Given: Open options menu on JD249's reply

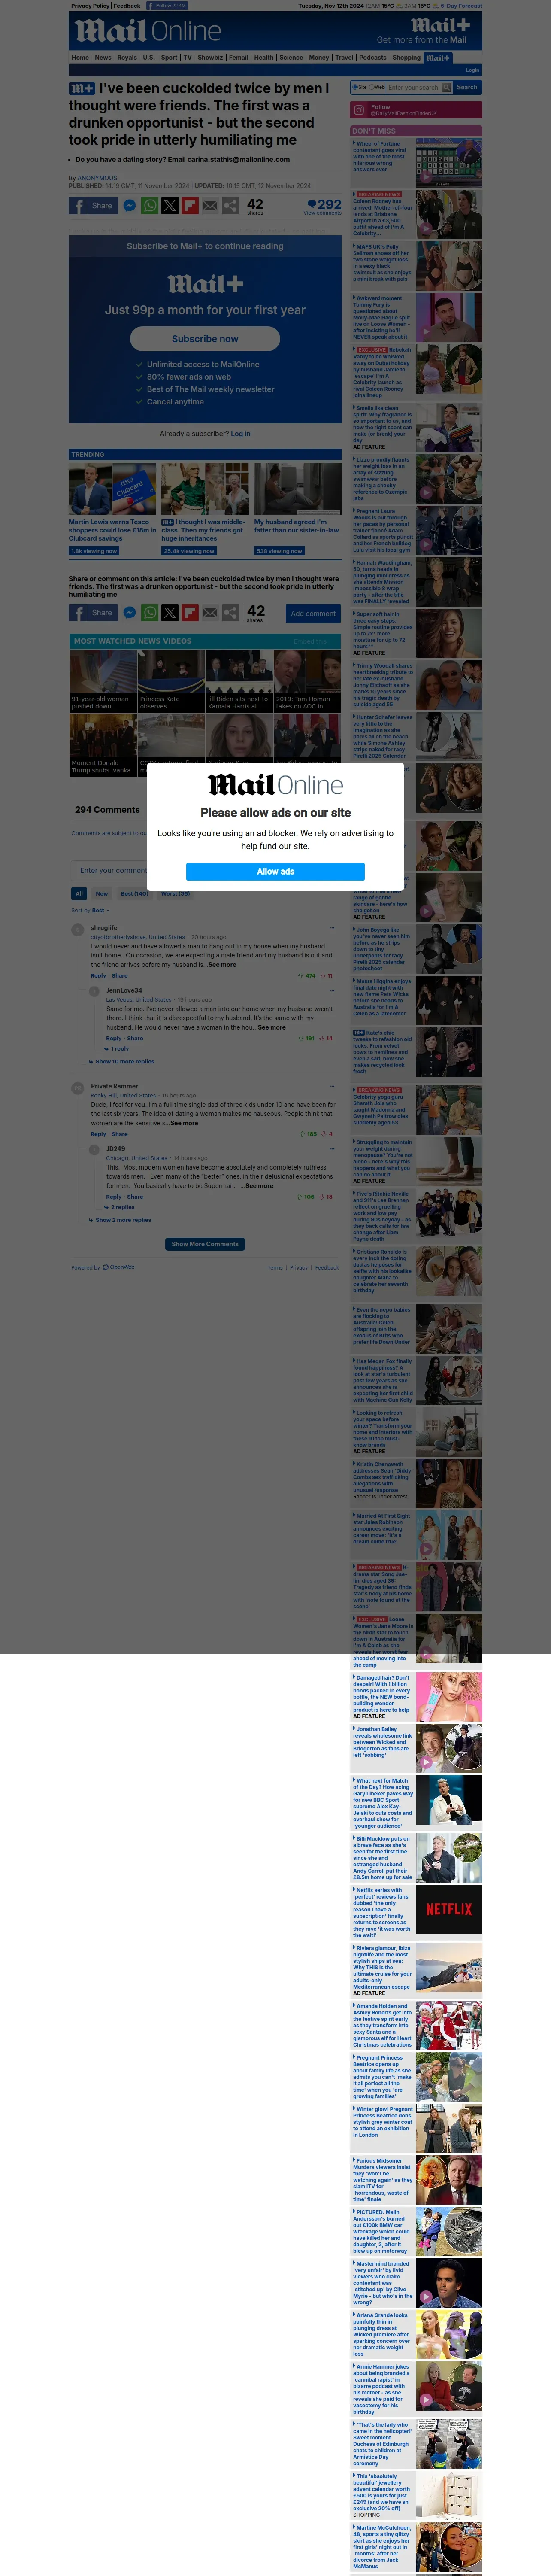Looking at the screenshot, I should (333, 1148).
